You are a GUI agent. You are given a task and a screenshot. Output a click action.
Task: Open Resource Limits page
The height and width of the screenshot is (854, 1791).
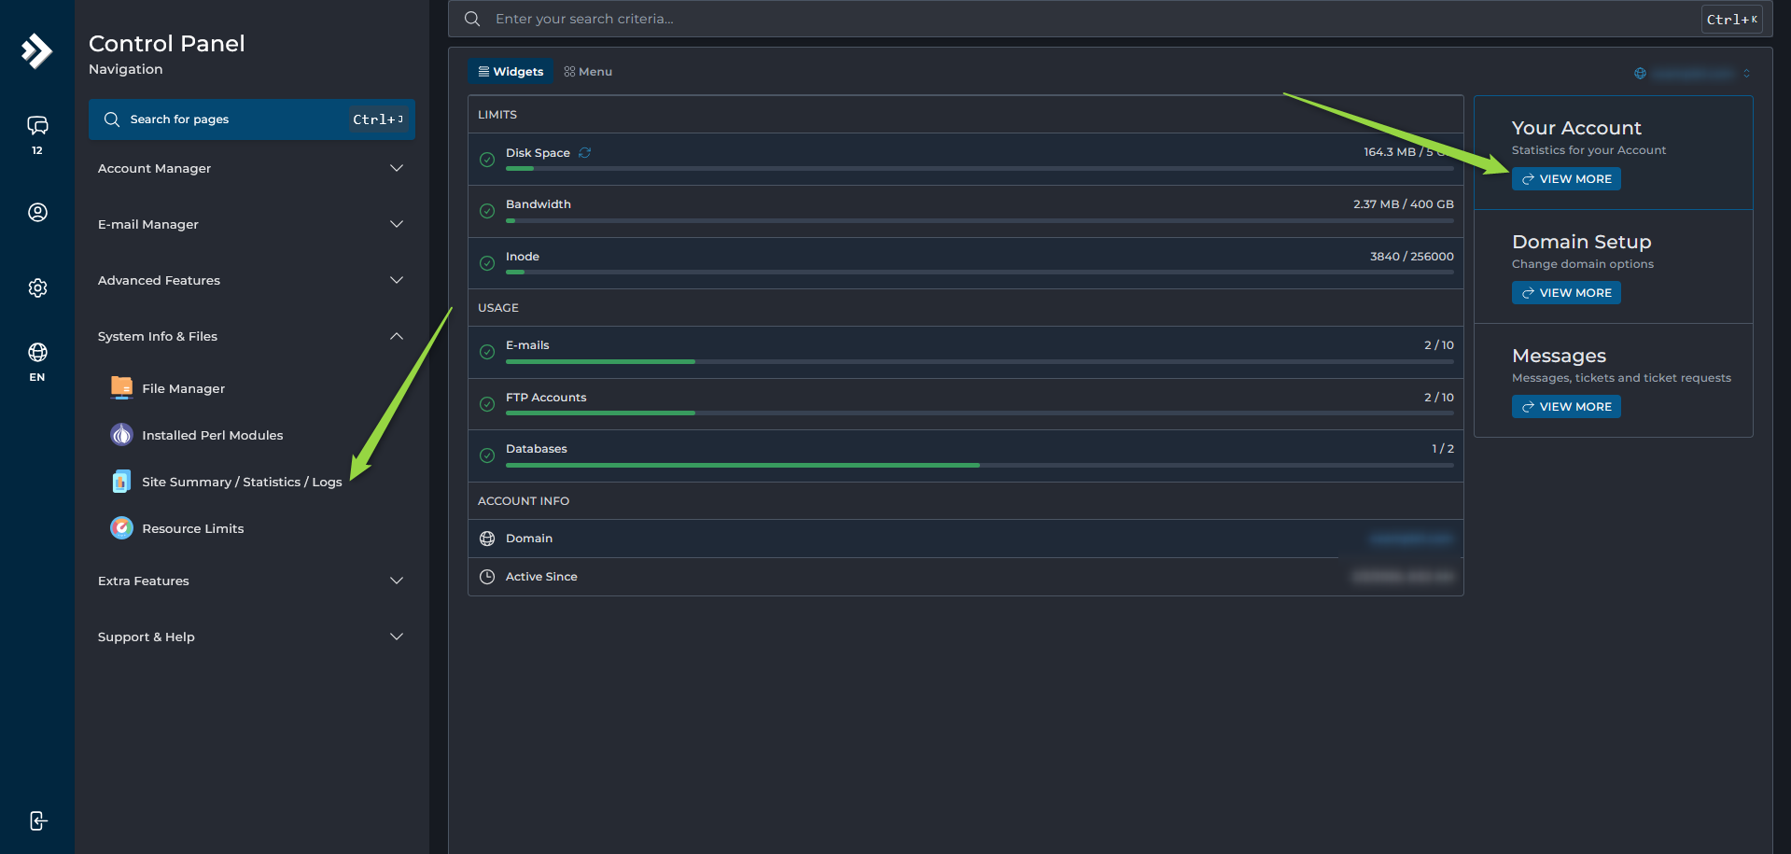[192, 528]
